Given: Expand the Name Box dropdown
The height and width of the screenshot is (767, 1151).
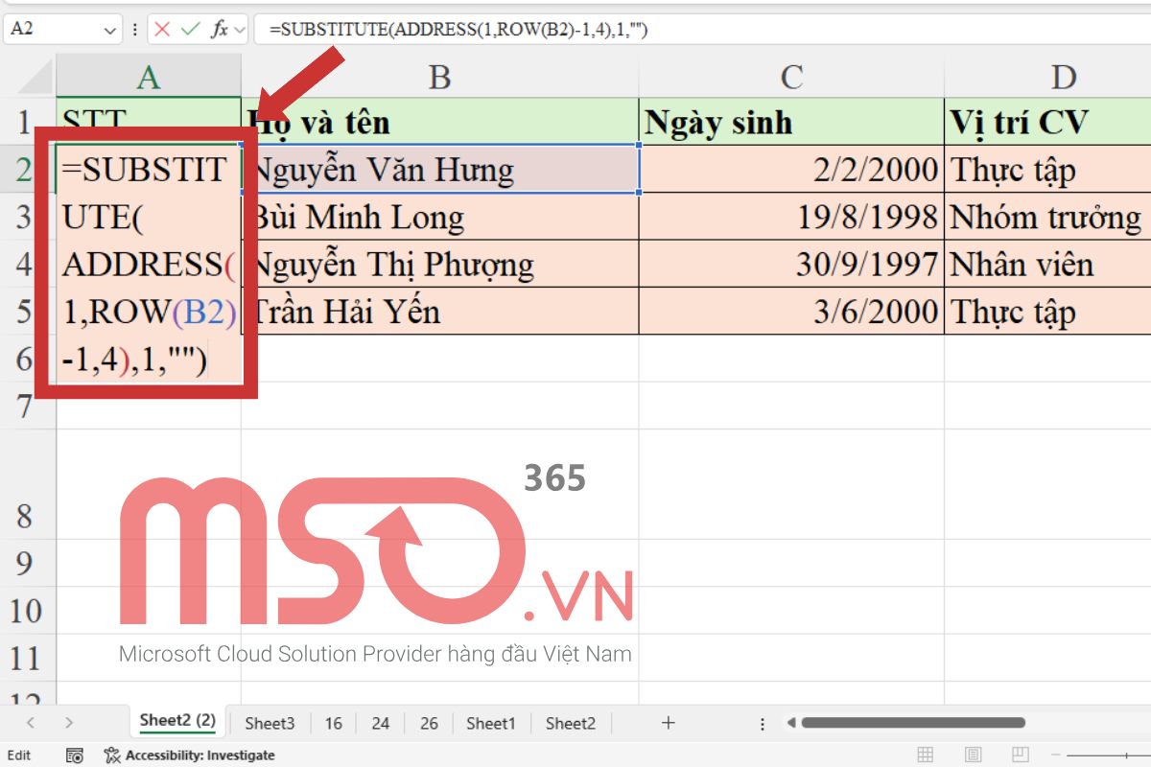Looking at the screenshot, I should (x=109, y=30).
